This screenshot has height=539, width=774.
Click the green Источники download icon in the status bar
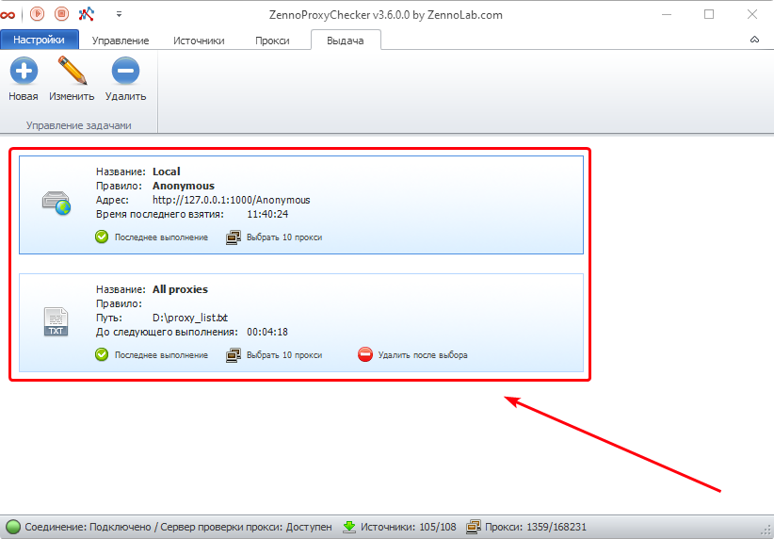[349, 527]
